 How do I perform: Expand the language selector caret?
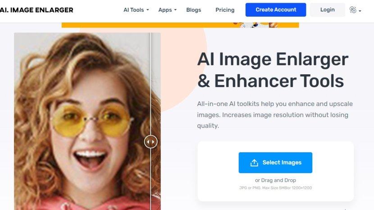point(360,11)
